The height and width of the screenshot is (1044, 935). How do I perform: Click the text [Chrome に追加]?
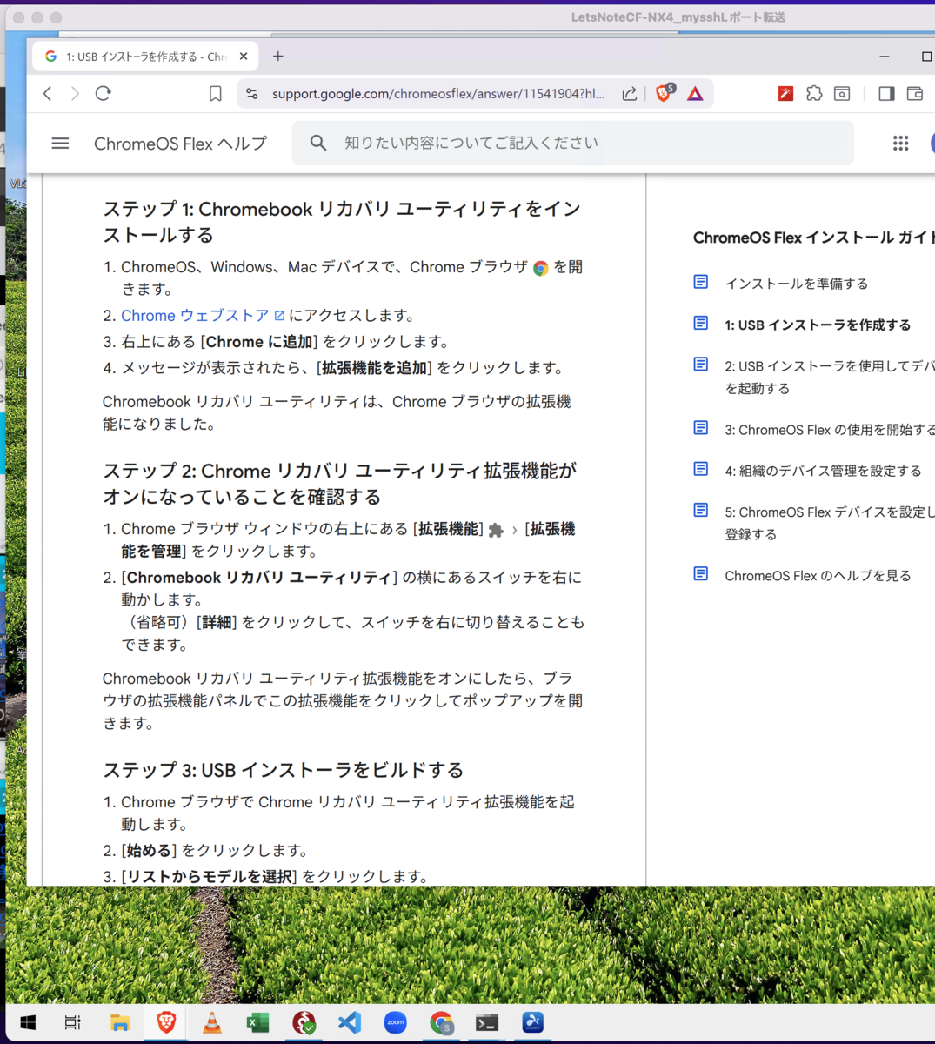(x=259, y=342)
